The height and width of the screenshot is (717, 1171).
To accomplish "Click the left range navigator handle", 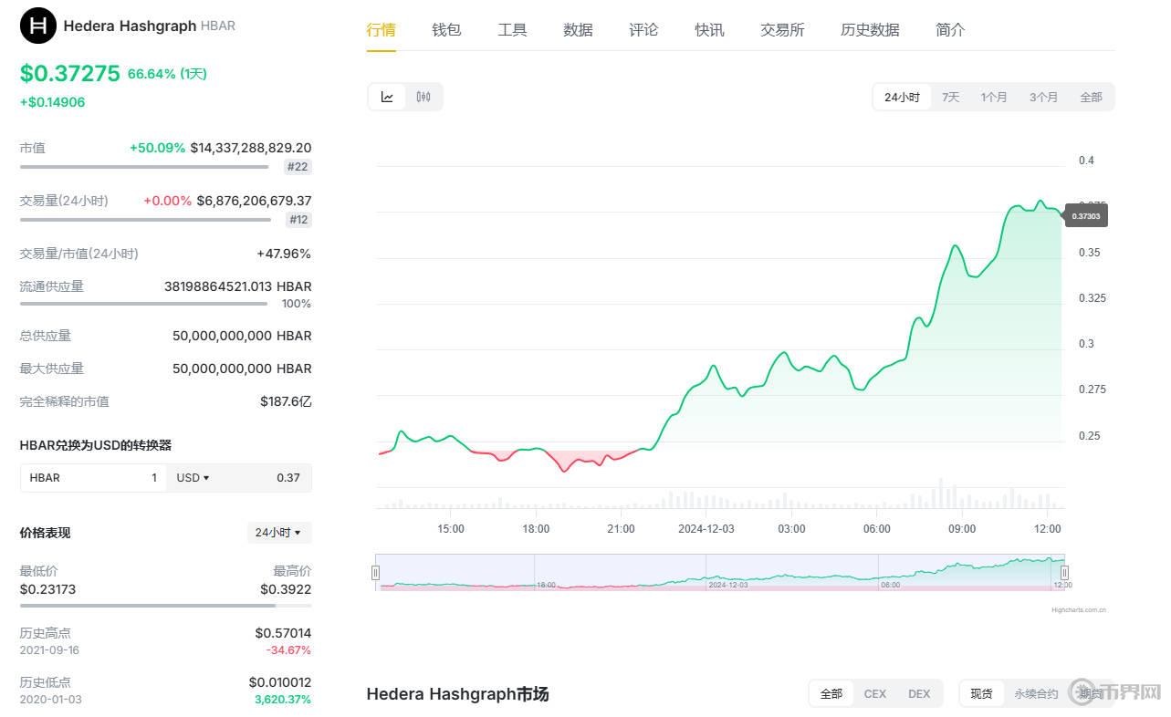I will click(x=375, y=572).
